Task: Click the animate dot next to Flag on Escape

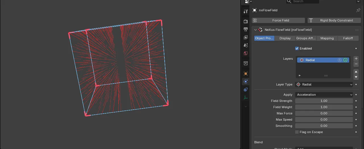Action: [356, 132]
